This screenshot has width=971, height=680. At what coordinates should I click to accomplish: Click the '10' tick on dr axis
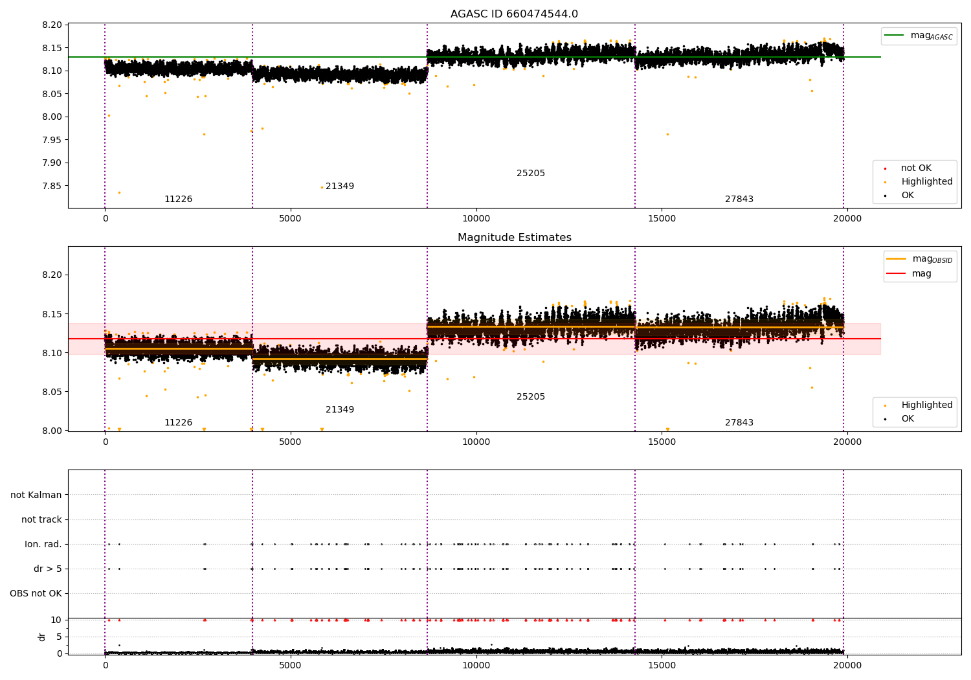(57, 620)
